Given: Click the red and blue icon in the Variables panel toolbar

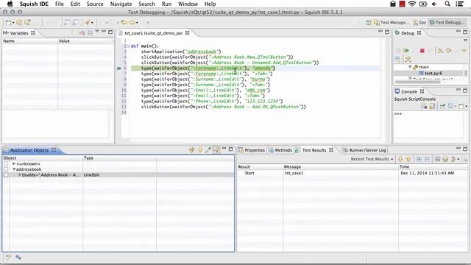Looking at the screenshot, I should pyautogui.click(x=82, y=32).
